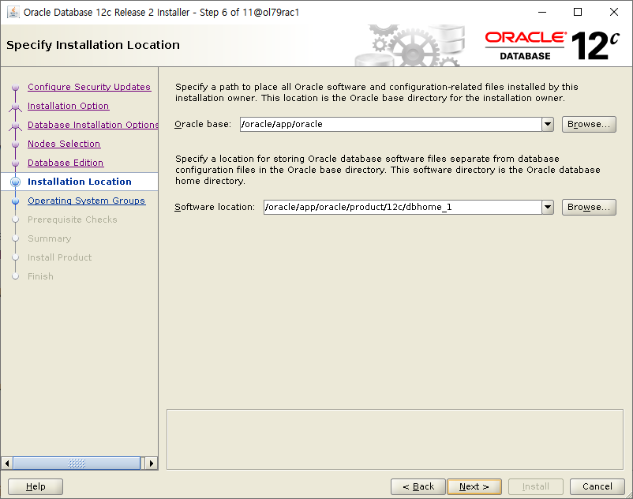Expand the Oracle base dropdown arrow

pyautogui.click(x=548, y=124)
